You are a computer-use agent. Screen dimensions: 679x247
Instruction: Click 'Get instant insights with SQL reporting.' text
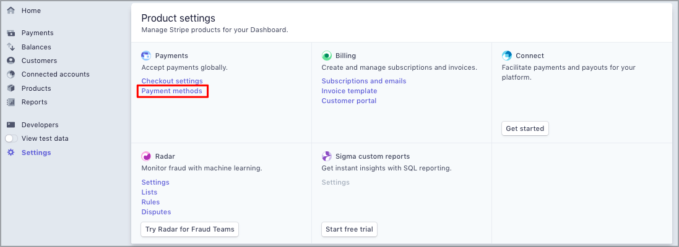[x=387, y=168]
